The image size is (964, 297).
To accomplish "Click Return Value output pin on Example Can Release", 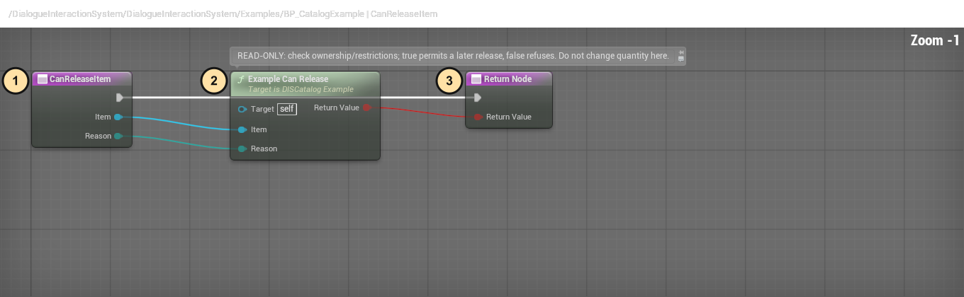I will [367, 107].
